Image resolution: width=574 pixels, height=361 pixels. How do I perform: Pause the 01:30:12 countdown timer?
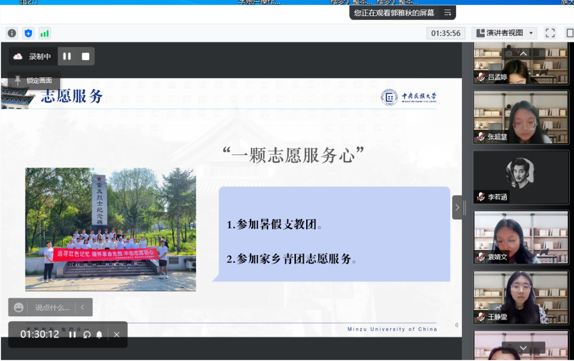[x=73, y=334]
